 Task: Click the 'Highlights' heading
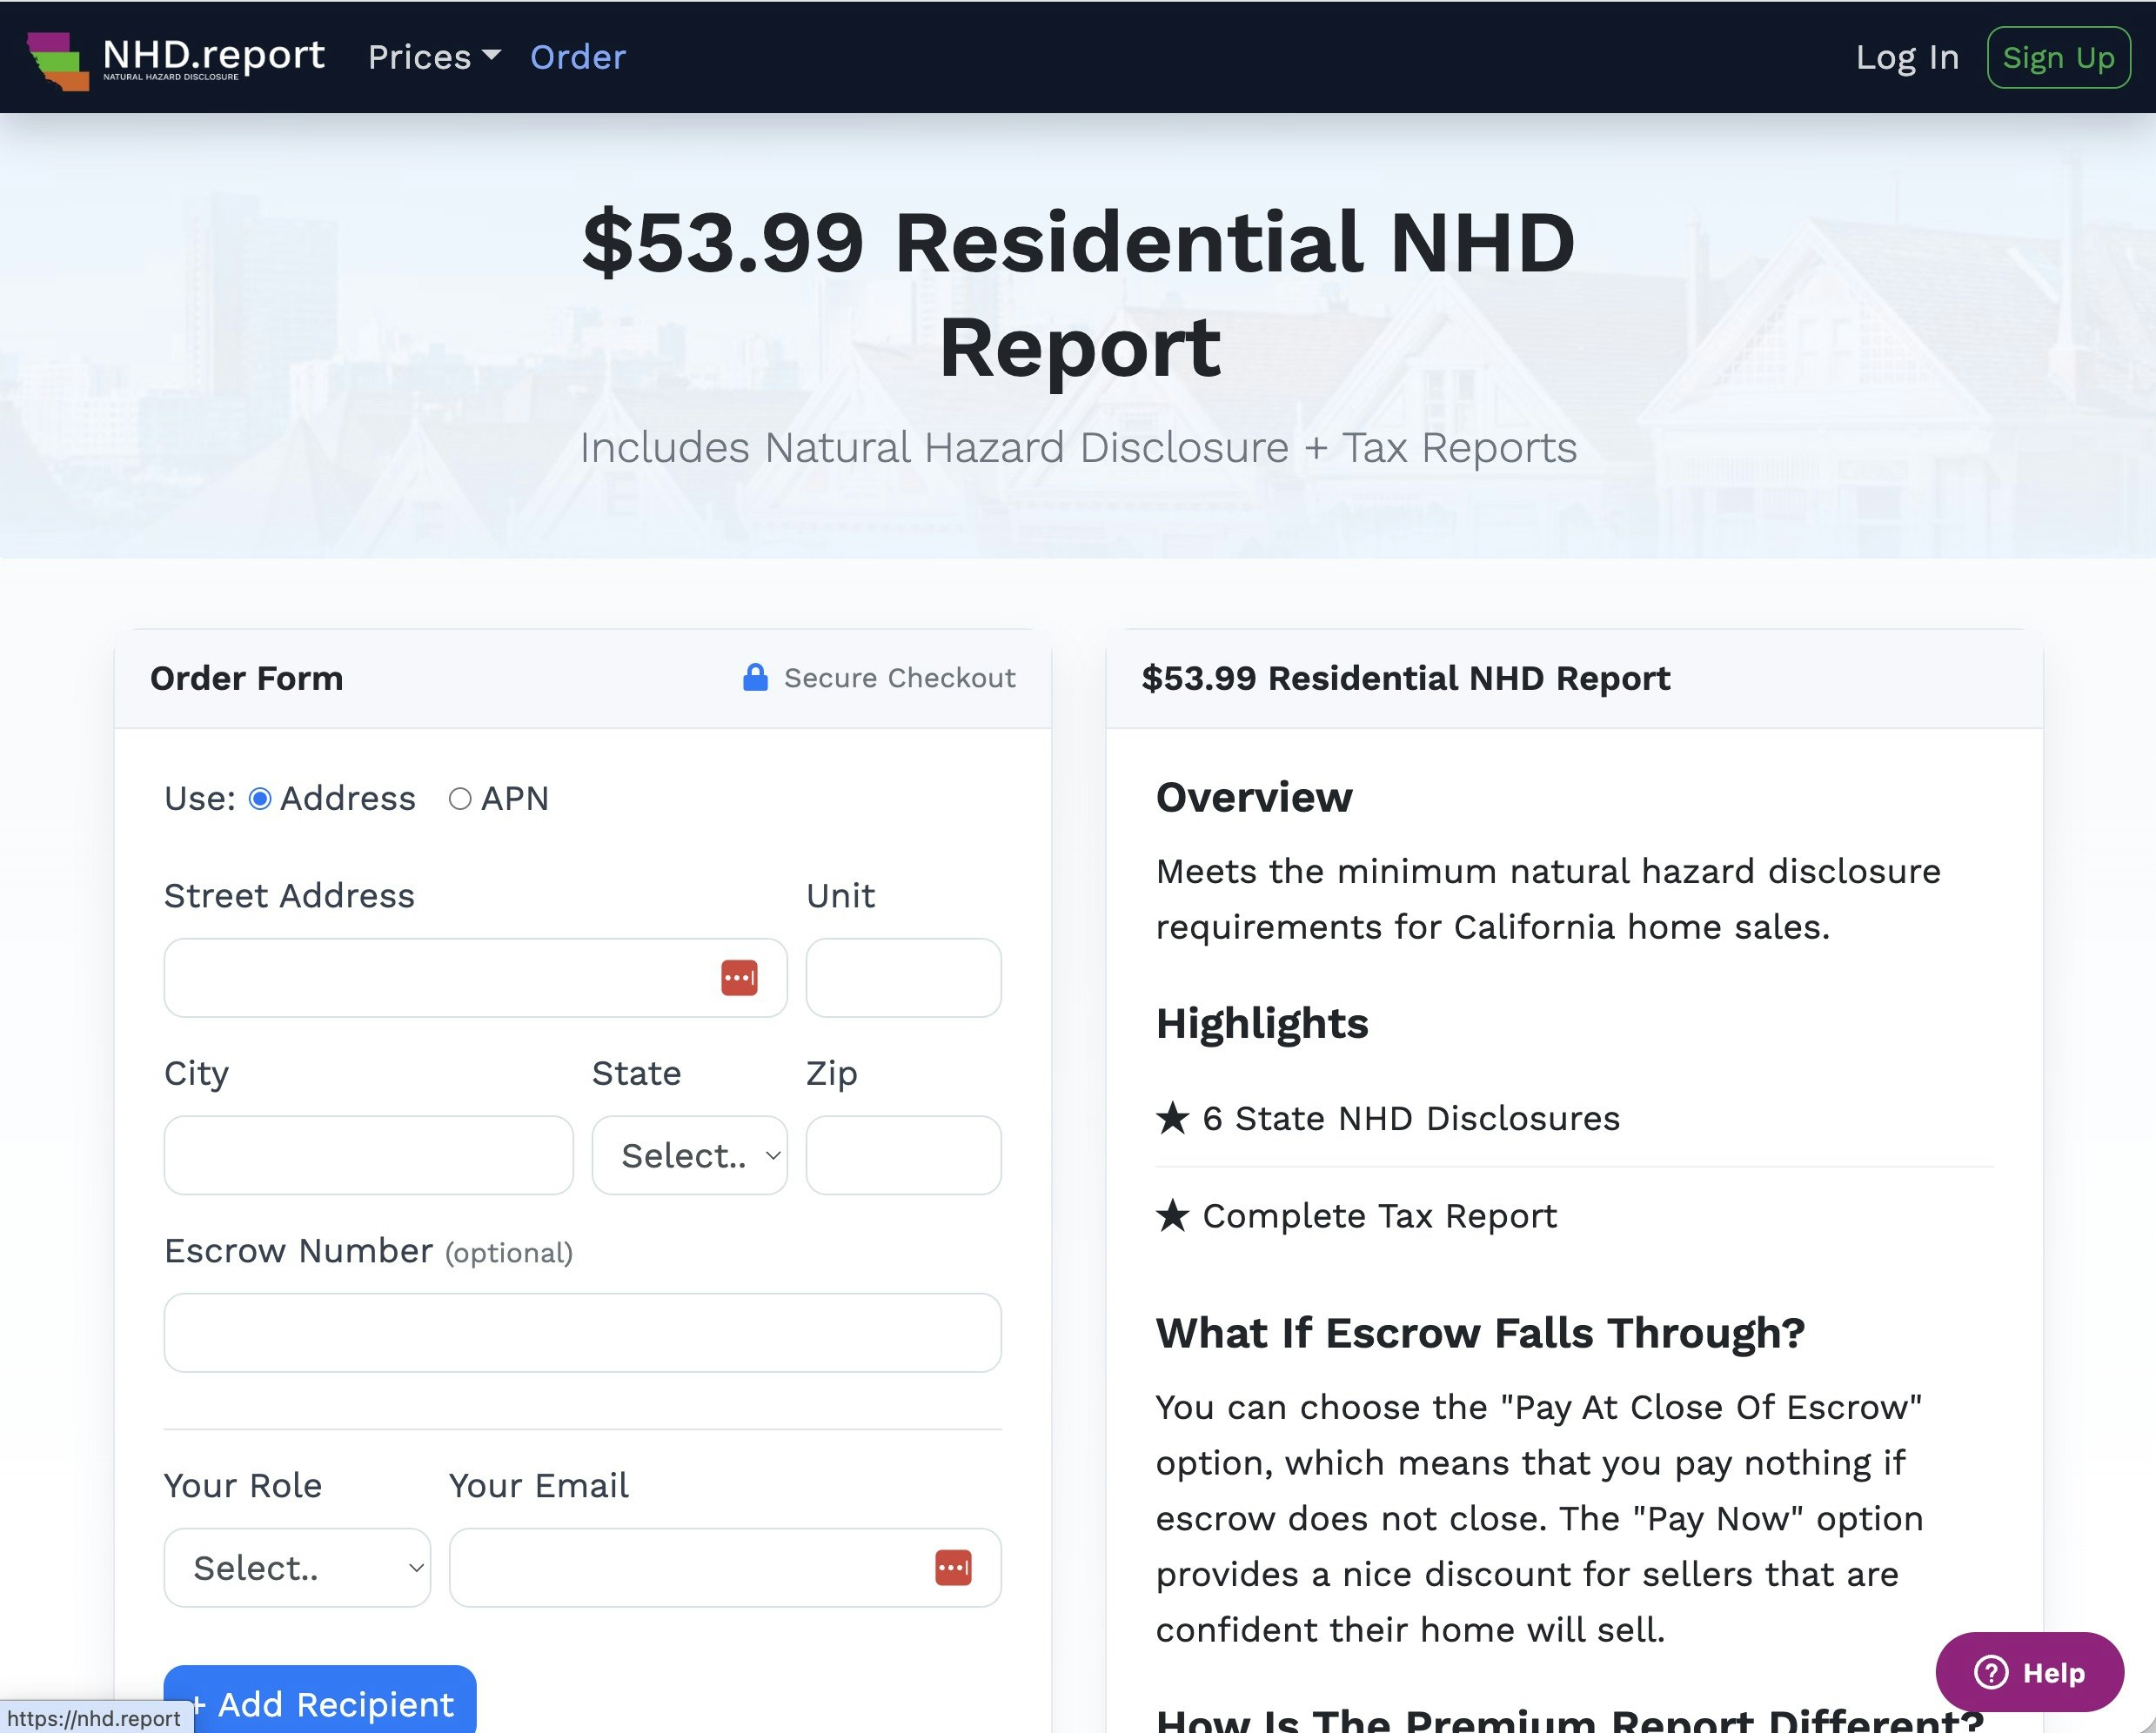tap(1262, 1023)
